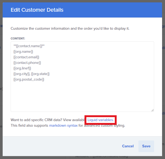Place cursor on the {{org.name}} line

tap(23, 51)
